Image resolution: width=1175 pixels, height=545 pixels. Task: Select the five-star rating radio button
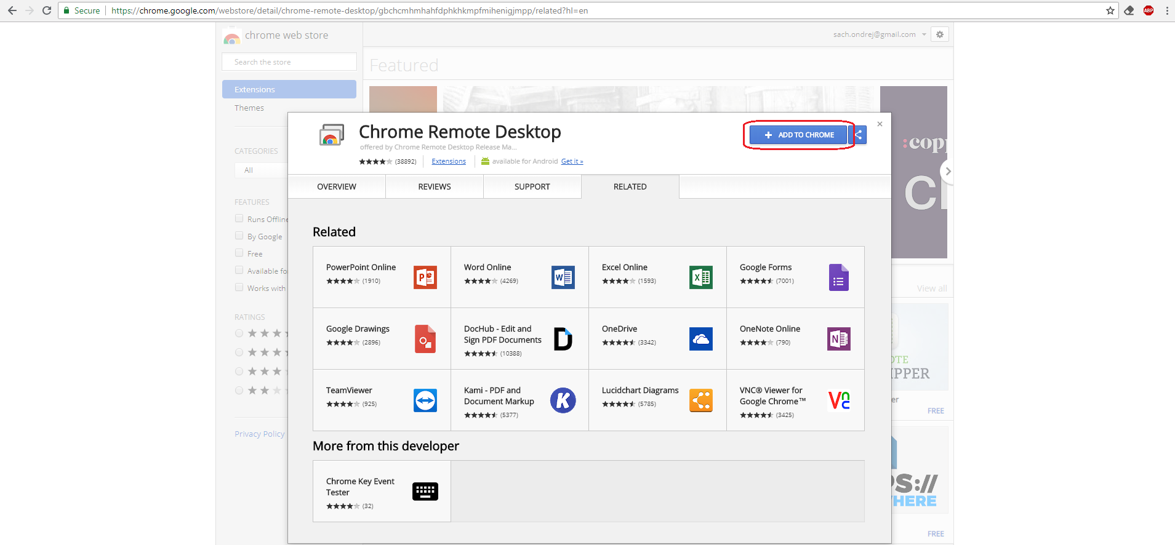click(x=239, y=333)
